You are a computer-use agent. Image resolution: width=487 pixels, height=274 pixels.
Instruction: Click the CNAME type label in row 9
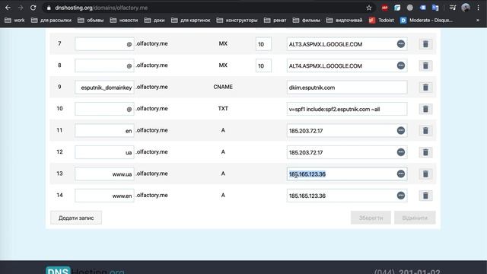click(223, 87)
